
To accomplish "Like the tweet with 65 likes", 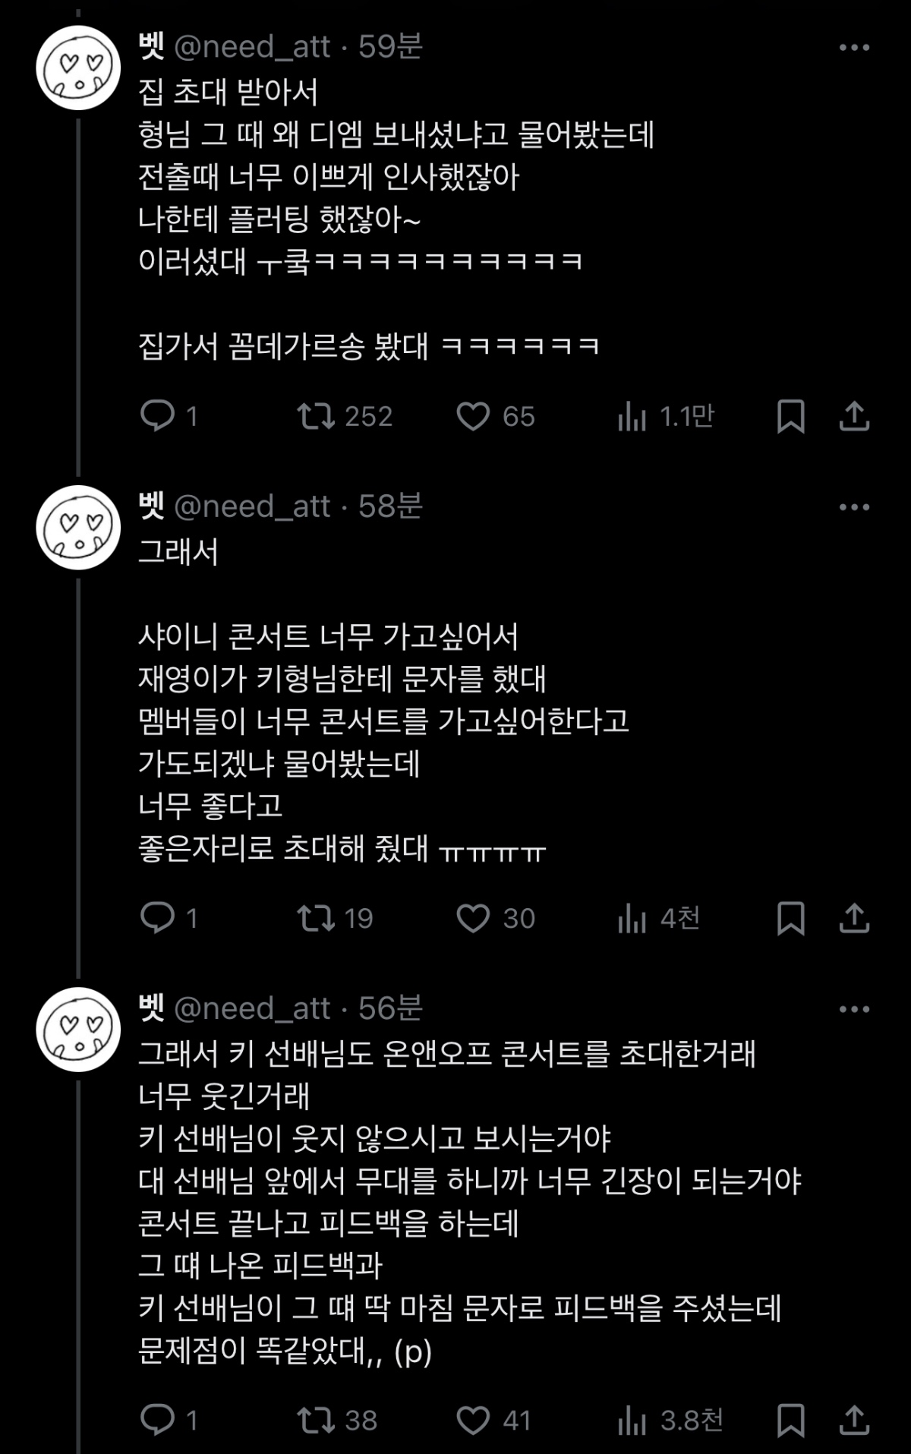I will click(473, 416).
